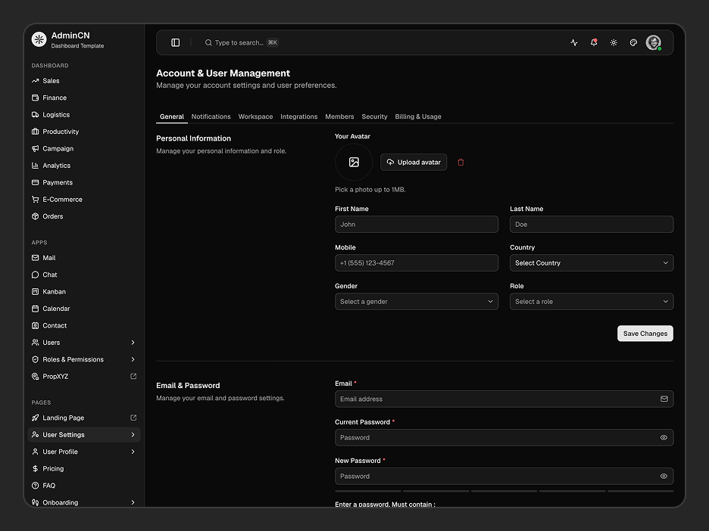Click the search magnifier icon
The width and height of the screenshot is (709, 531).
(x=208, y=42)
